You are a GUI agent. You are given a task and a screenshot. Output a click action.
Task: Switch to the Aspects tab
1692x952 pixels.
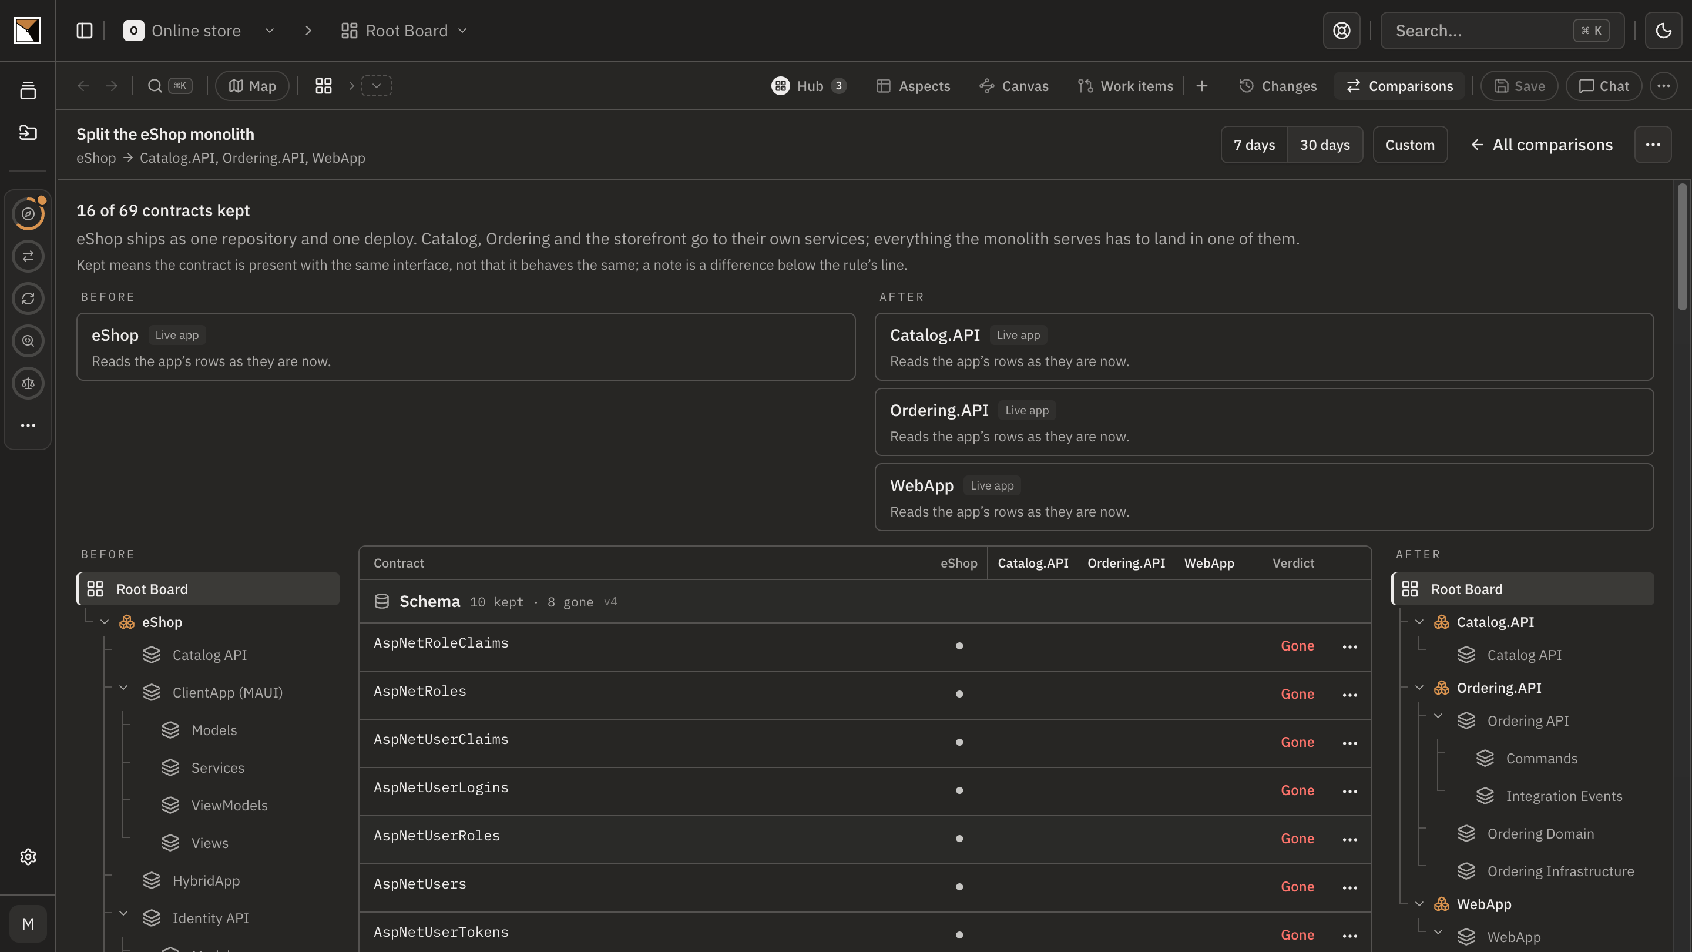tap(913, 86)
